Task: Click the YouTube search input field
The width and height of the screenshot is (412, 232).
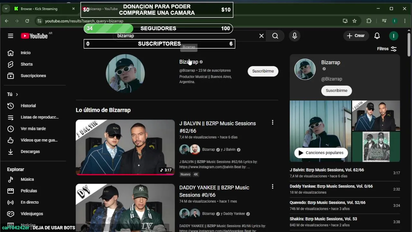Action: coord(190,36)
